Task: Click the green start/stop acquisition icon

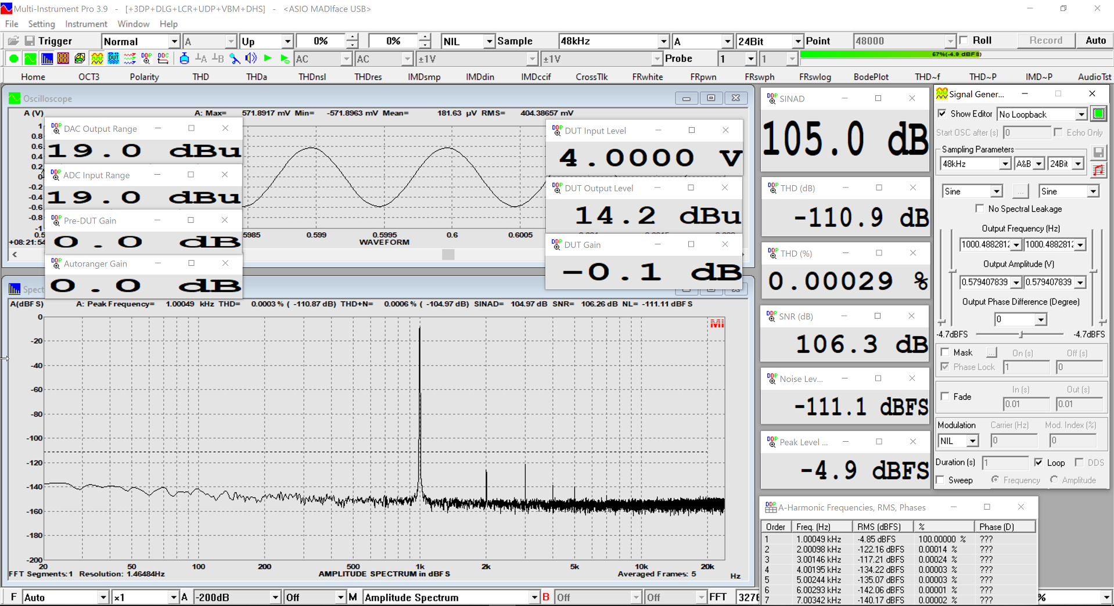Action: (13, 59)
